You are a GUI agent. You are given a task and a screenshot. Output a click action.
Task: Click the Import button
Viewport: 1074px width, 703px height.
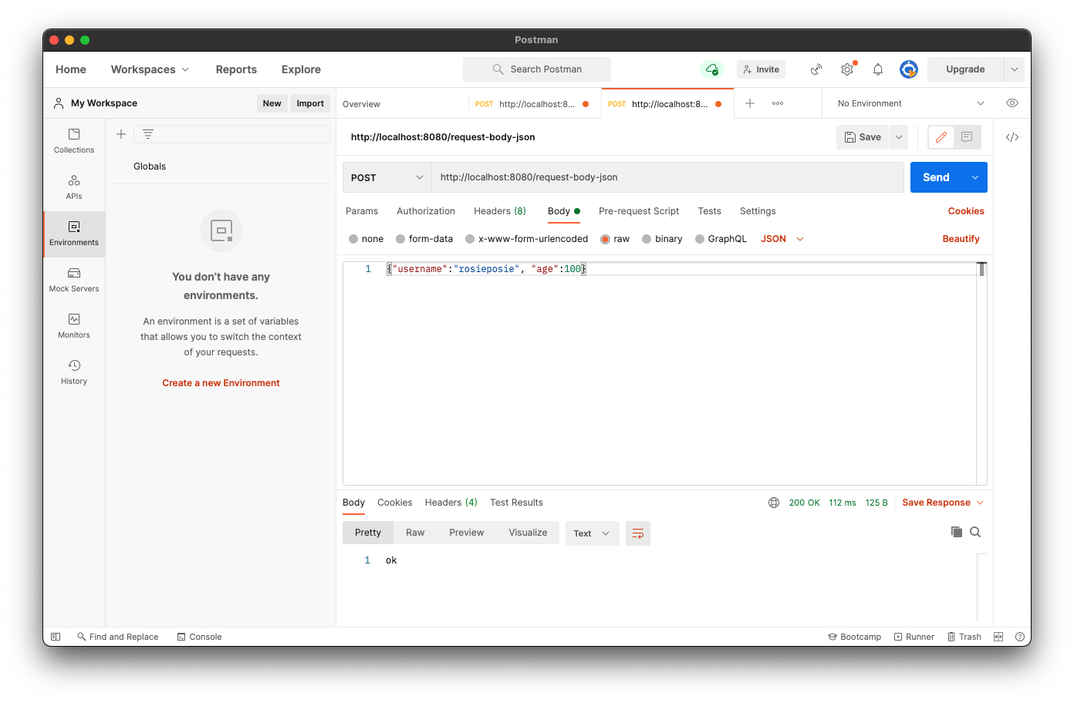[x=310, y=103]
